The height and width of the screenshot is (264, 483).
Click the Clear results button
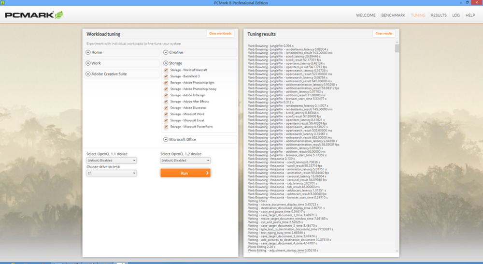point(384,33)
